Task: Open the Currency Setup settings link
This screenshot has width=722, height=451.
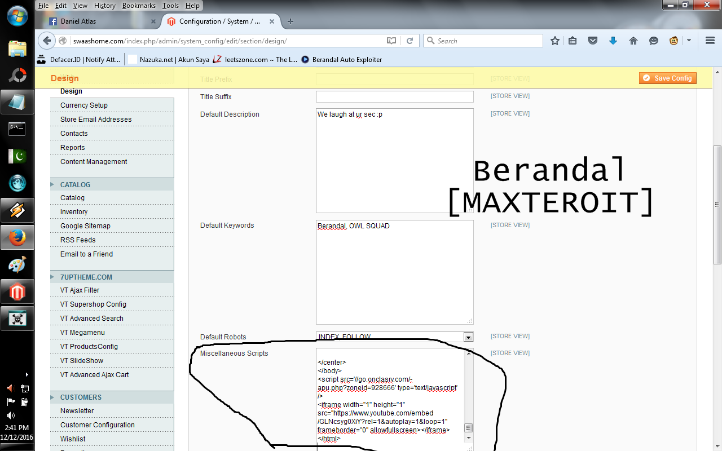Action: [x=84, y=105]
